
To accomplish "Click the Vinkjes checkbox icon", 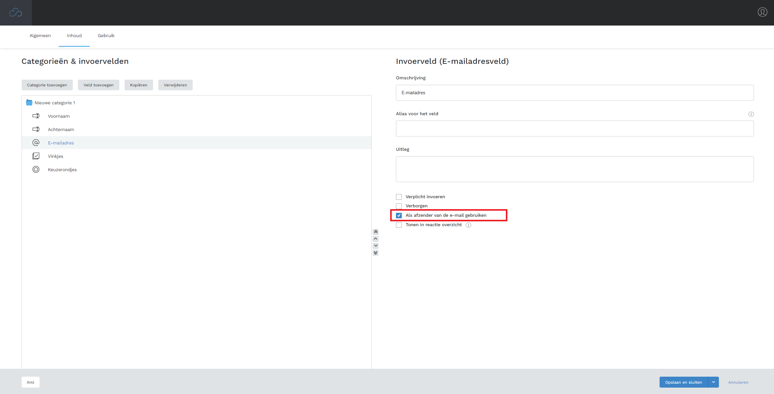I will tap(36, 156).
